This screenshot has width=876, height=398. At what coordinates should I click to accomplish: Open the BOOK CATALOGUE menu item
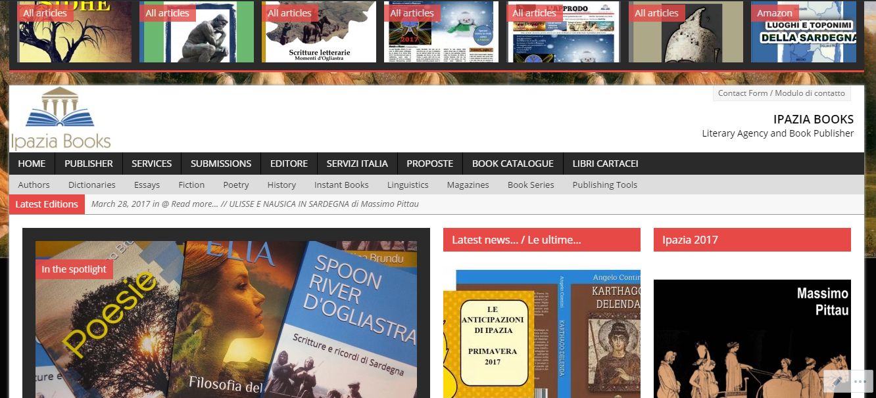click(513, 164)
